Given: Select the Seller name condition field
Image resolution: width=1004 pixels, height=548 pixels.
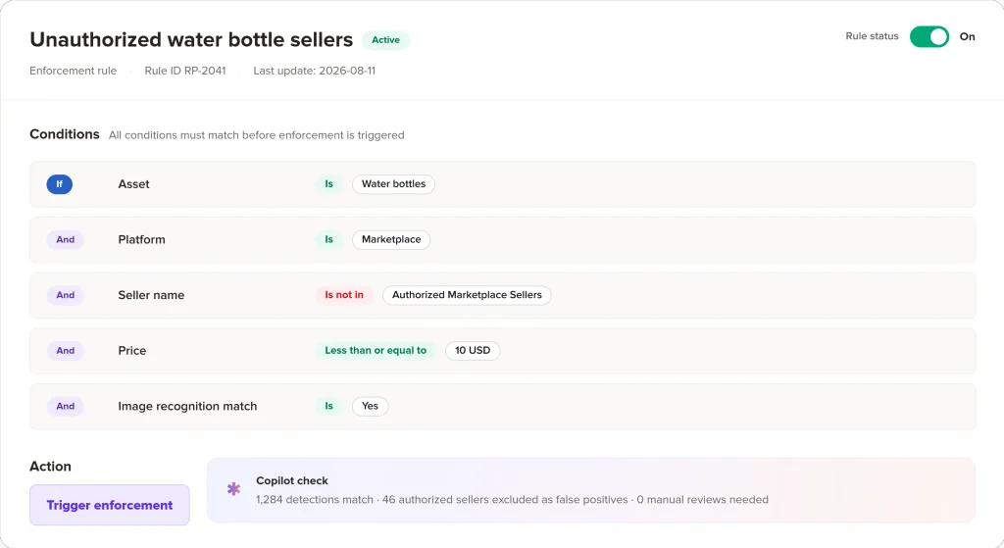Looking at the screenshot, I should click(151, 295).
